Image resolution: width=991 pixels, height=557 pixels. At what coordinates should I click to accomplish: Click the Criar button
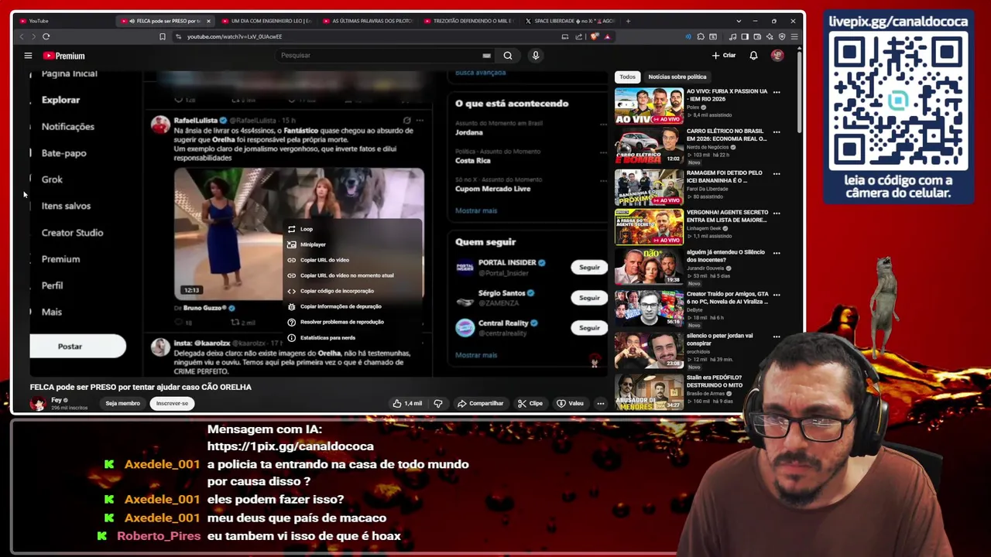click(724, 56)
